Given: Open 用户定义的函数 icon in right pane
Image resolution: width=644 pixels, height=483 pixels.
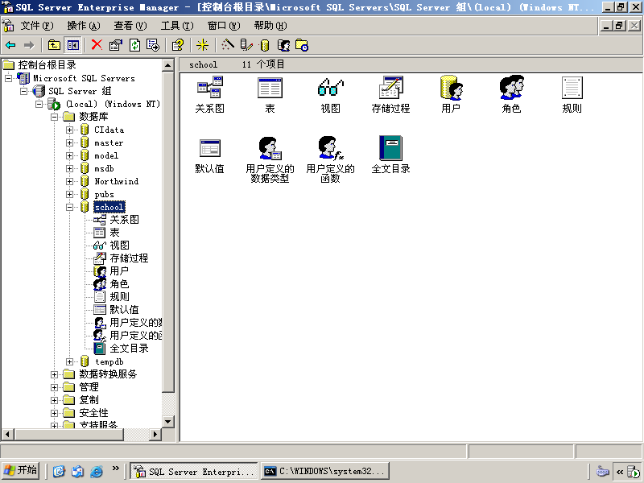Looking at the screenshot, I should click(x=330, y=159).
